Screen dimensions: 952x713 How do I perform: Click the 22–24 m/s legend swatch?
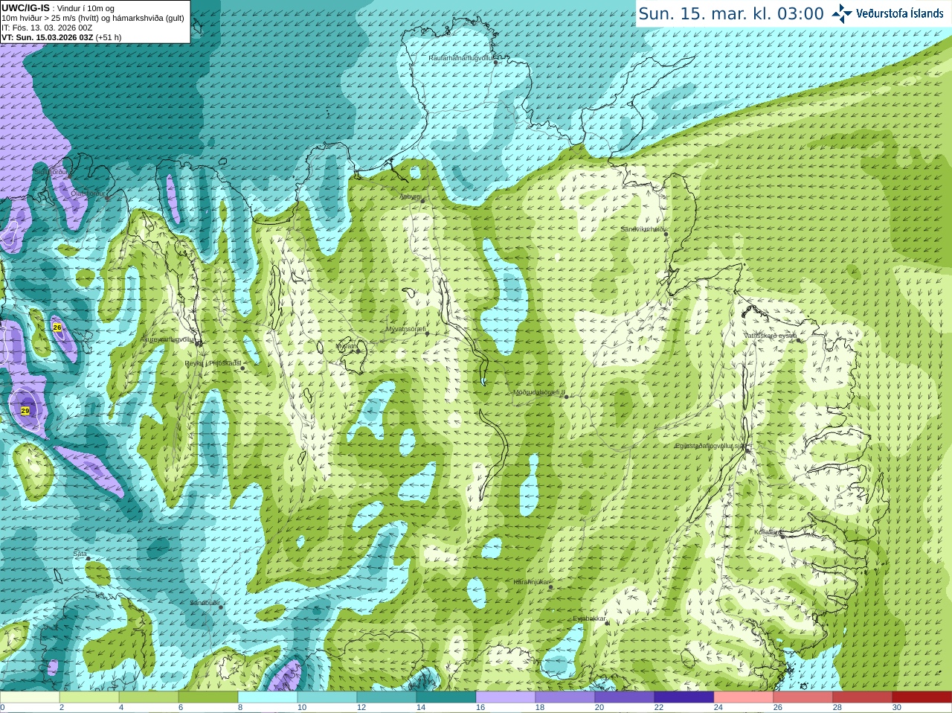[684, 697]
